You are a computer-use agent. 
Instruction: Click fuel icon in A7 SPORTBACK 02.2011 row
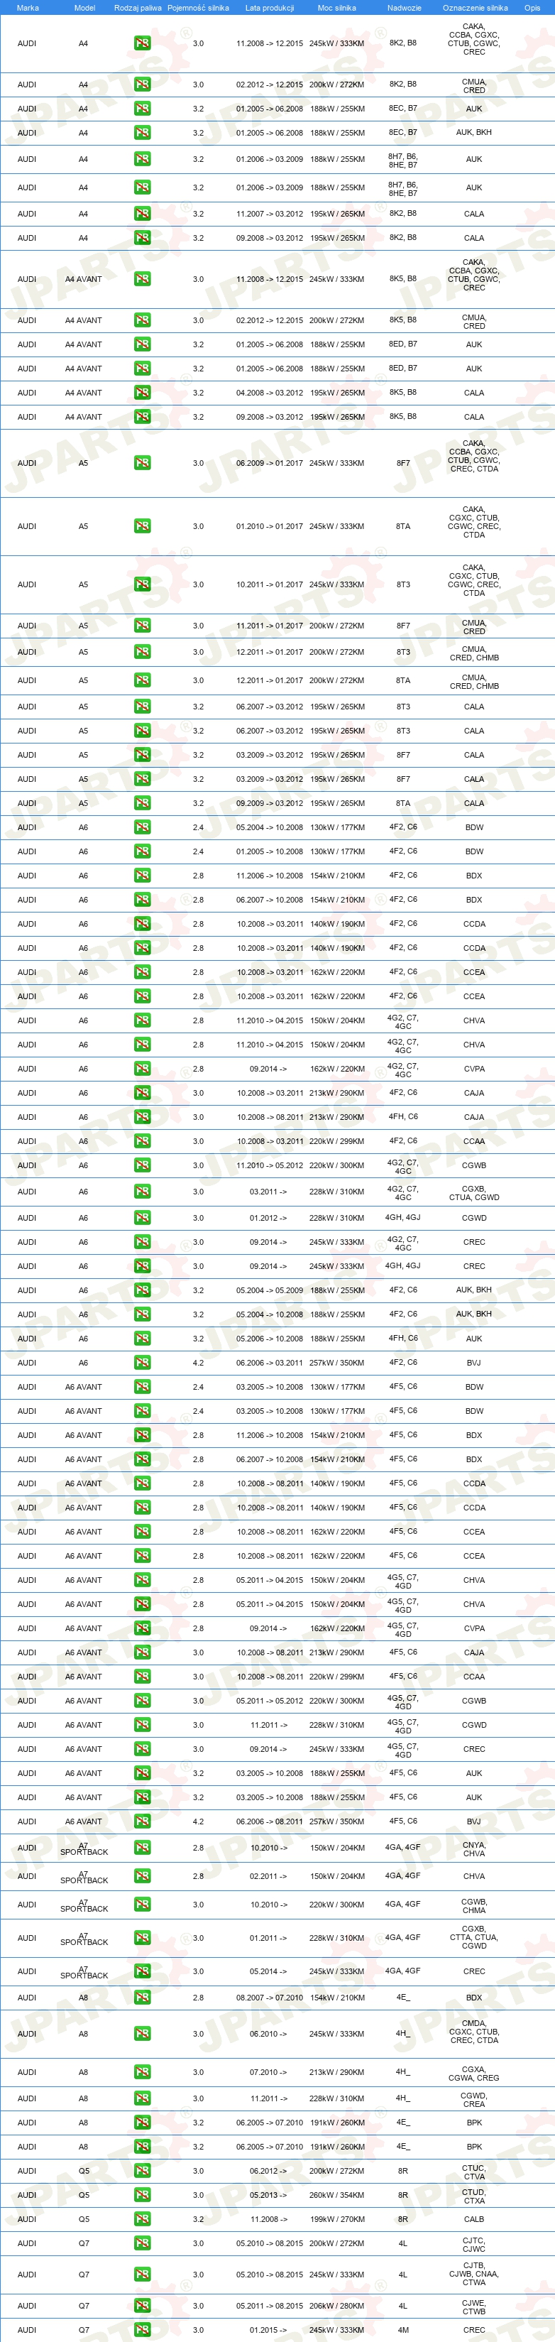coord(142,1875)
